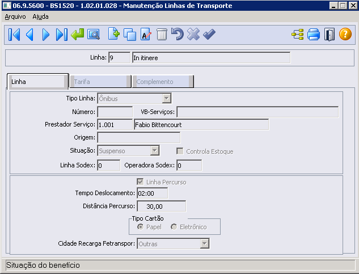The width and height of the screenshot is (359, 274).
Task: Switch to the Linha tab
Action: click(38, 82)
